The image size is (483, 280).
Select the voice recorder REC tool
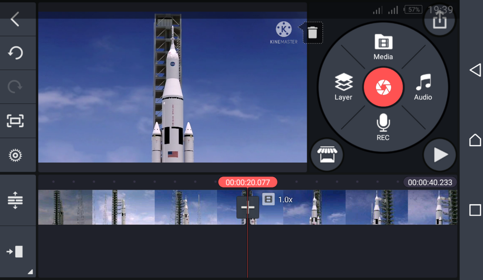pos(382,128)
